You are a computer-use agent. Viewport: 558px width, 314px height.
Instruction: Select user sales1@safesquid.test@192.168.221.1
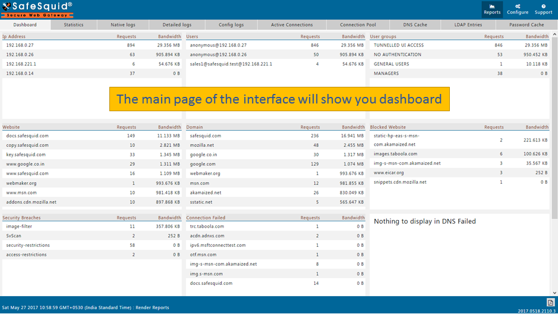(x=276, y=64)
